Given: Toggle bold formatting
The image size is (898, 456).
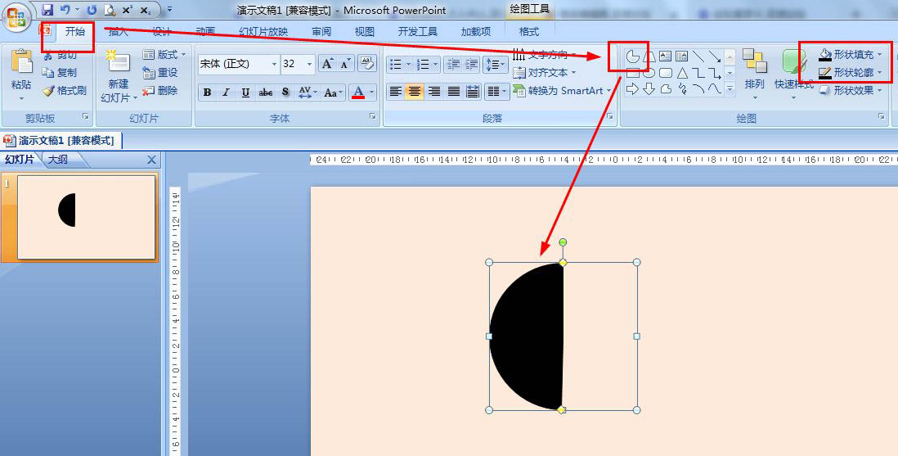Looking at the screenshot, I should (x=207, y=93).
